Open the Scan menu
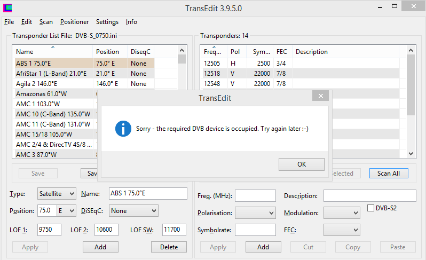Screen dimensions: 426x260 (x=46, y=22)
